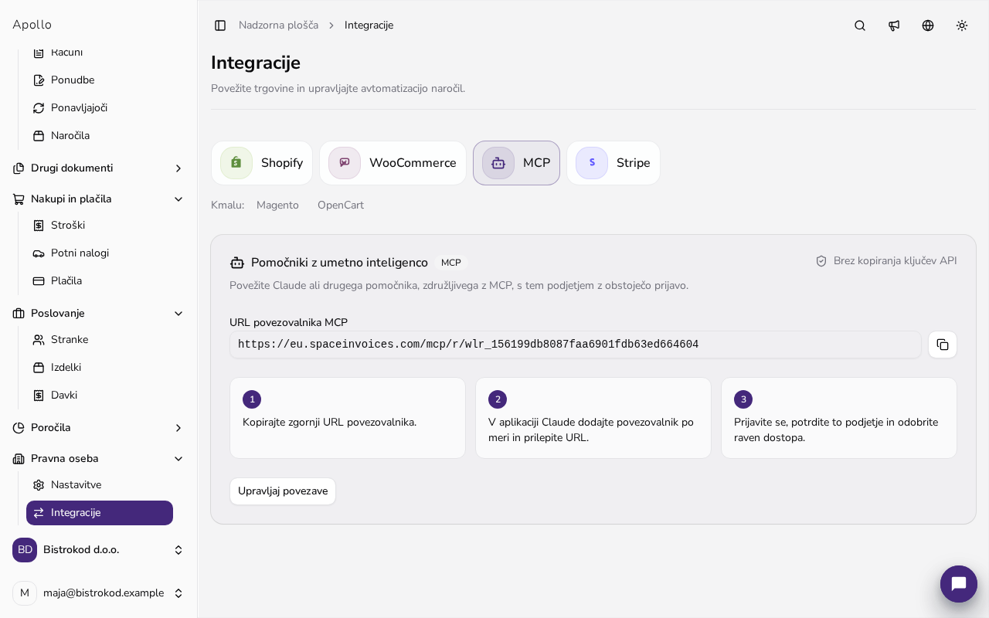Toggle the light theme sun icon

962,25
